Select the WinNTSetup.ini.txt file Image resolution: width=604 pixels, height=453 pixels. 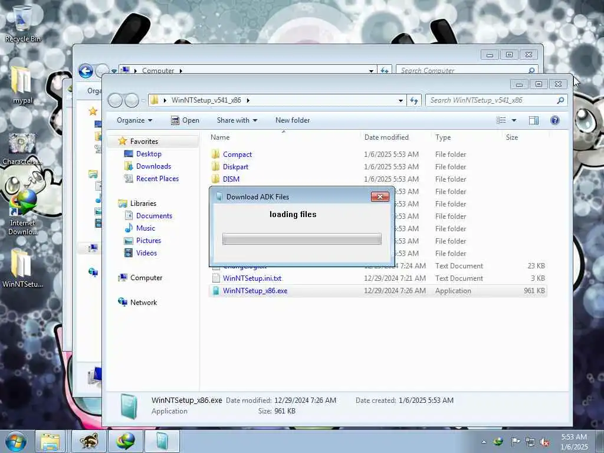coord(252,278)
